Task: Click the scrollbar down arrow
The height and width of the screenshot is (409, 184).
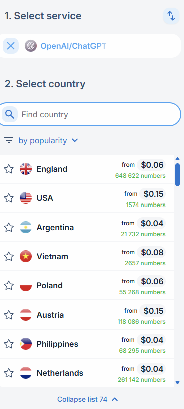Action: pyautogui.click(x=178, y=383)
